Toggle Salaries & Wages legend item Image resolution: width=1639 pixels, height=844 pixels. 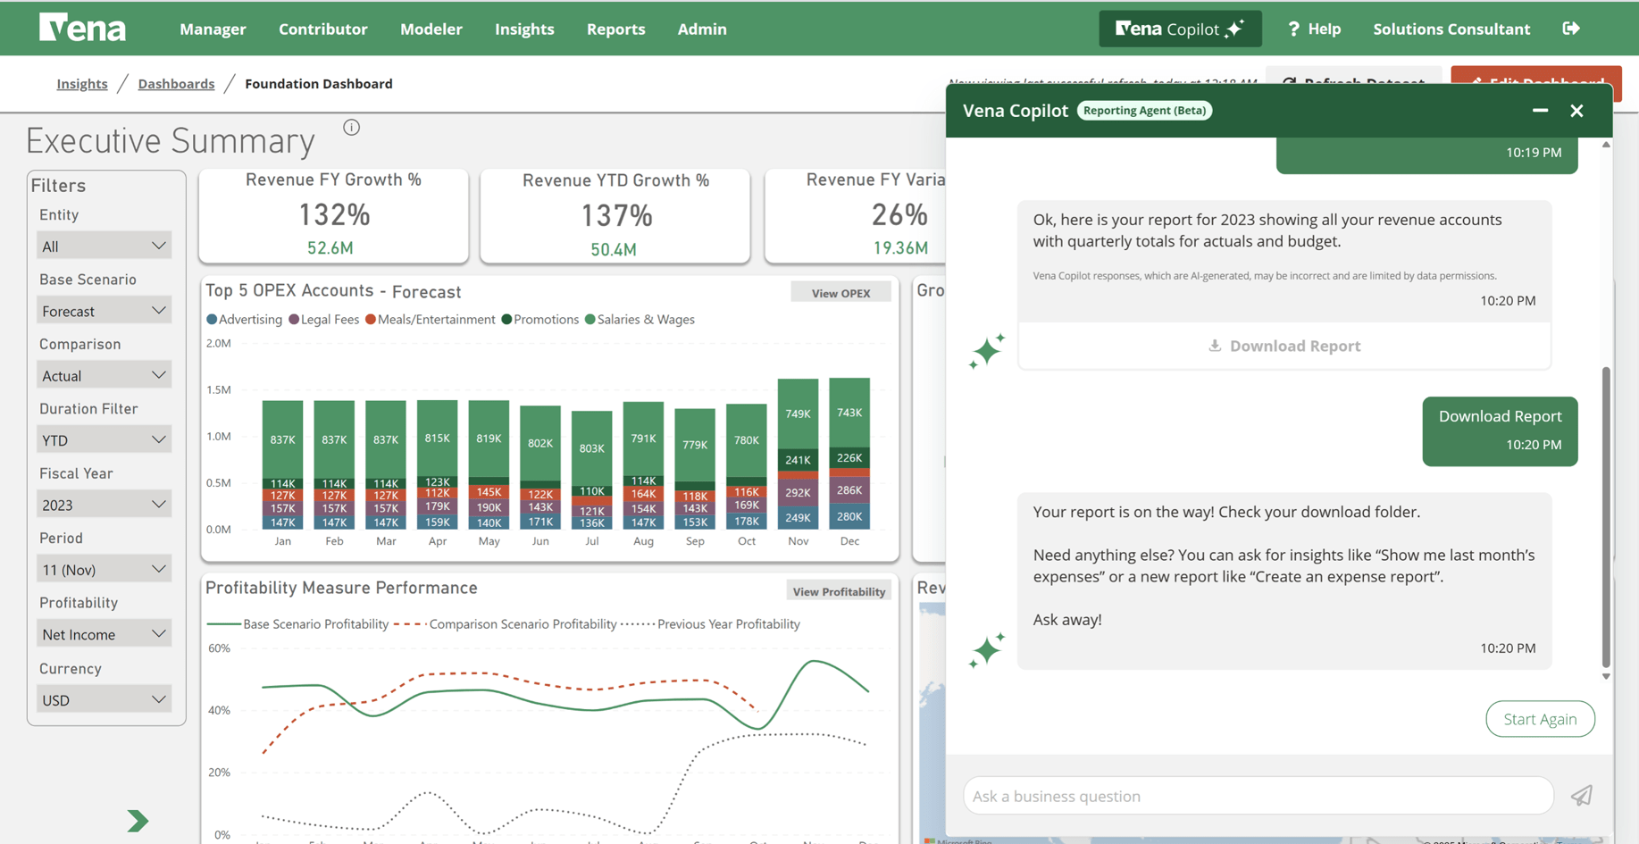(x=640, y=320)
